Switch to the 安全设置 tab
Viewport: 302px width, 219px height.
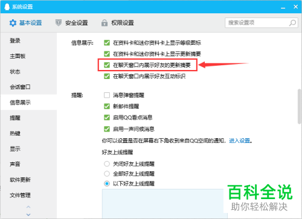[x=72, y=23]
